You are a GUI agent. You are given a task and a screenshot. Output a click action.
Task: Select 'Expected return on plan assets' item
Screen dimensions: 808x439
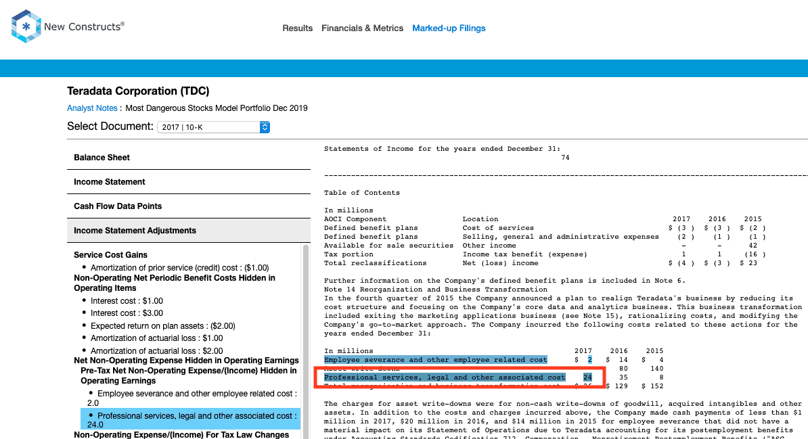[163, 326]
